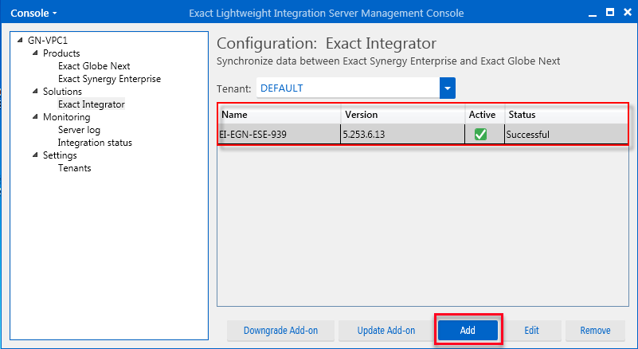
Task: Click the DEFAULT tenant field
Action: pyautogui.click(x=348, y=88)
